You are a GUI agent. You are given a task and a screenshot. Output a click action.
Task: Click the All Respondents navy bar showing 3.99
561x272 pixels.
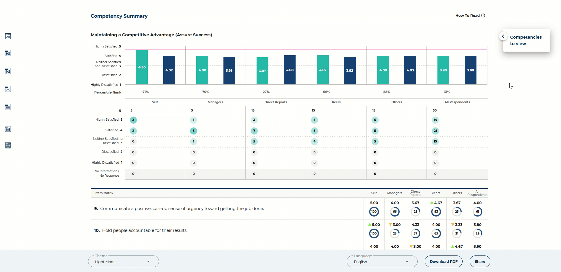(x=471, y=70)
